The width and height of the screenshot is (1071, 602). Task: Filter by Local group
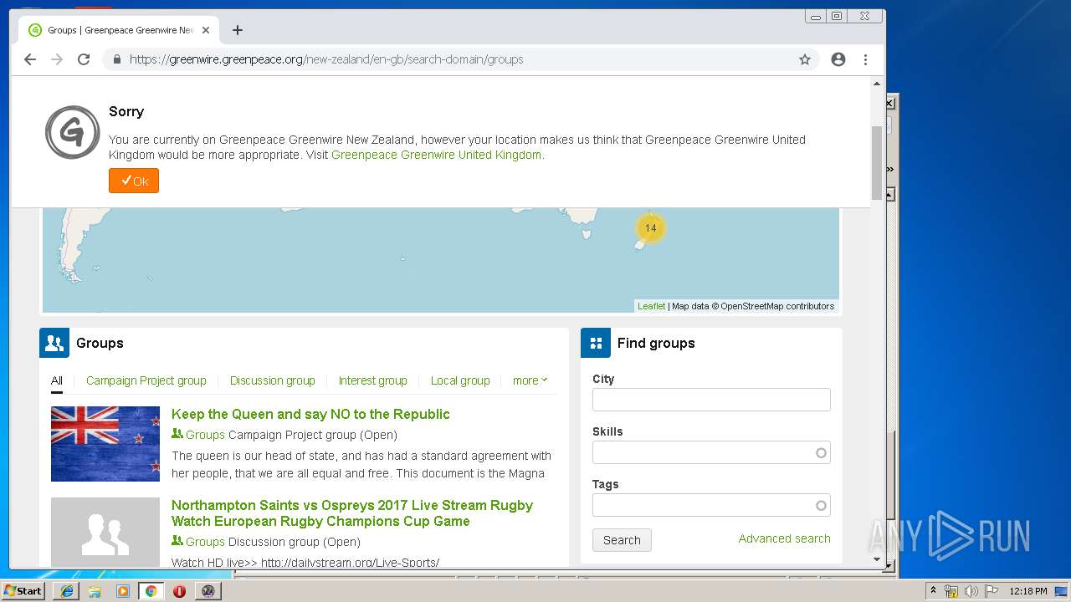[x=460, y=380]
